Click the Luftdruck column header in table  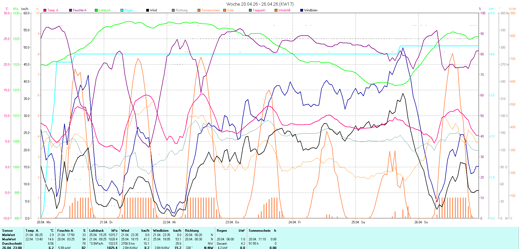coord(97,231)
